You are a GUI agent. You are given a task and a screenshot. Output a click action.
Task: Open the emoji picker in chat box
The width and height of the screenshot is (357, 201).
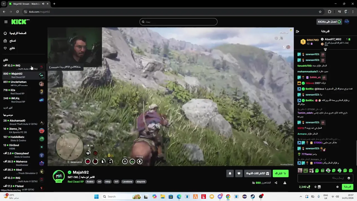click(349, 178)
